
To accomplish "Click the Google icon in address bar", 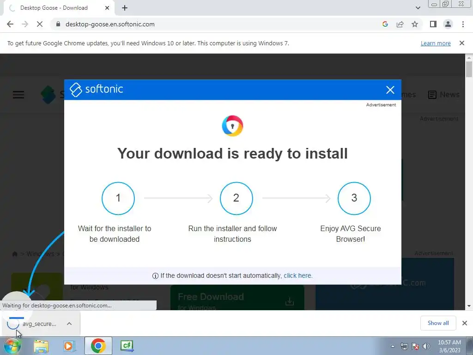I will click(385, 24).
